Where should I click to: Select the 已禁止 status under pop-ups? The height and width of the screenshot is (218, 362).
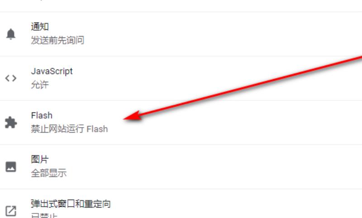pyautogui.click(x=44, y=216)
